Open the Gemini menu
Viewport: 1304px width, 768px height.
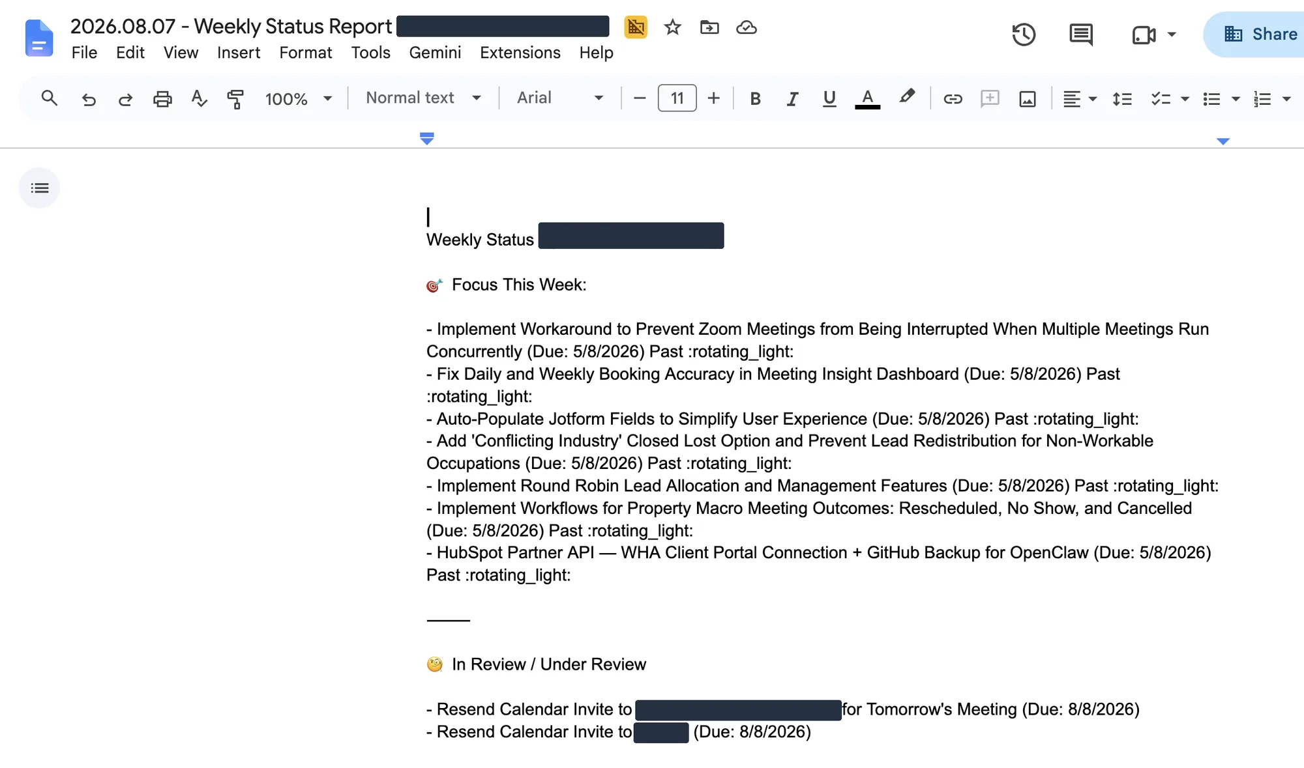(435, 53)
